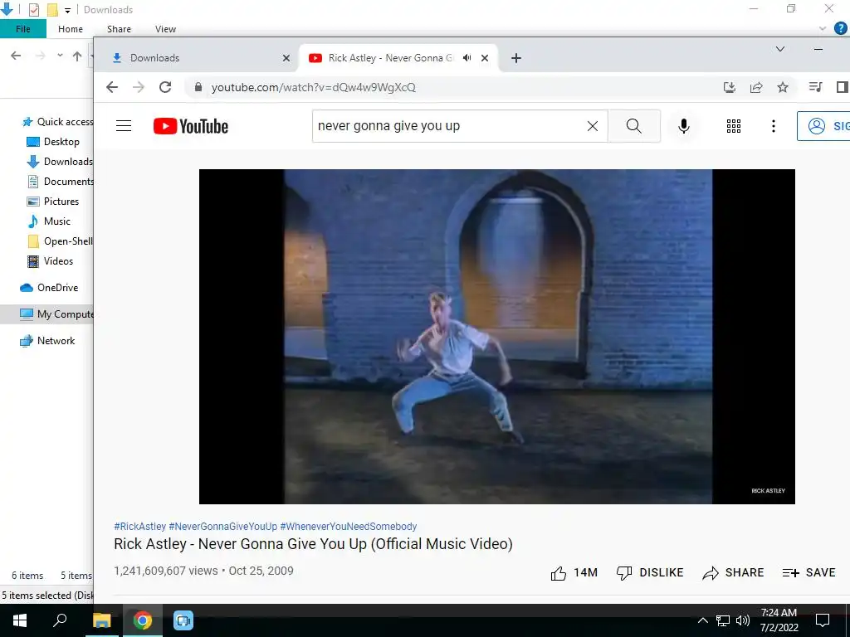Select OneDrive in navigation pane
The height and width of the screenshot is (637, 850).
(x=49, y=288)
